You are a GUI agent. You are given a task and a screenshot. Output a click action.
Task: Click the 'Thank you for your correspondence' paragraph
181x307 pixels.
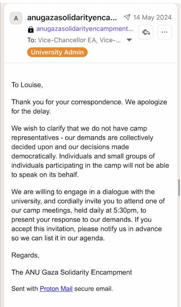click(x=89, y=107)
